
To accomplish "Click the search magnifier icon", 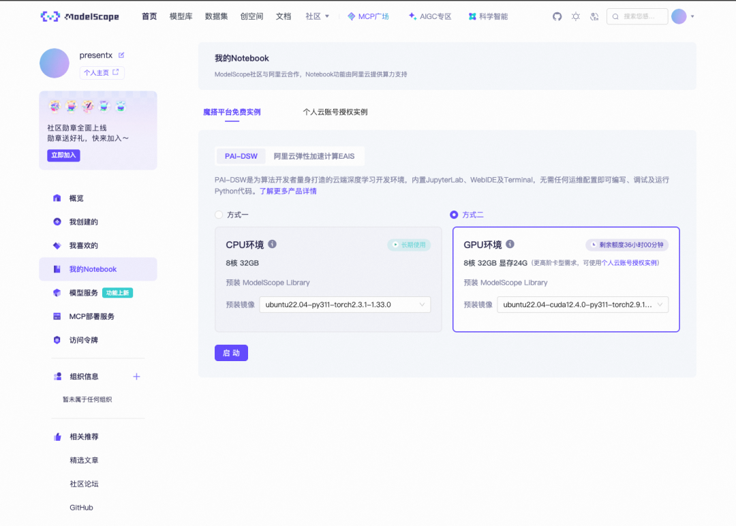I will (615, 16).
